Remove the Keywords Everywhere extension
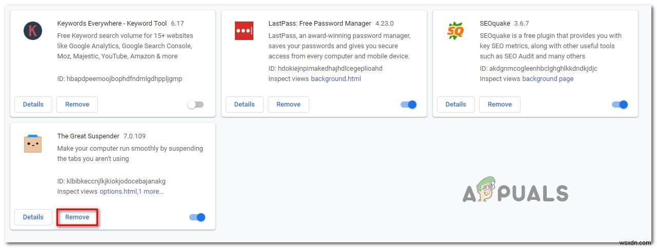Image resolution: width=657 pixels, height=248 pixels. [x=77, y=105]
